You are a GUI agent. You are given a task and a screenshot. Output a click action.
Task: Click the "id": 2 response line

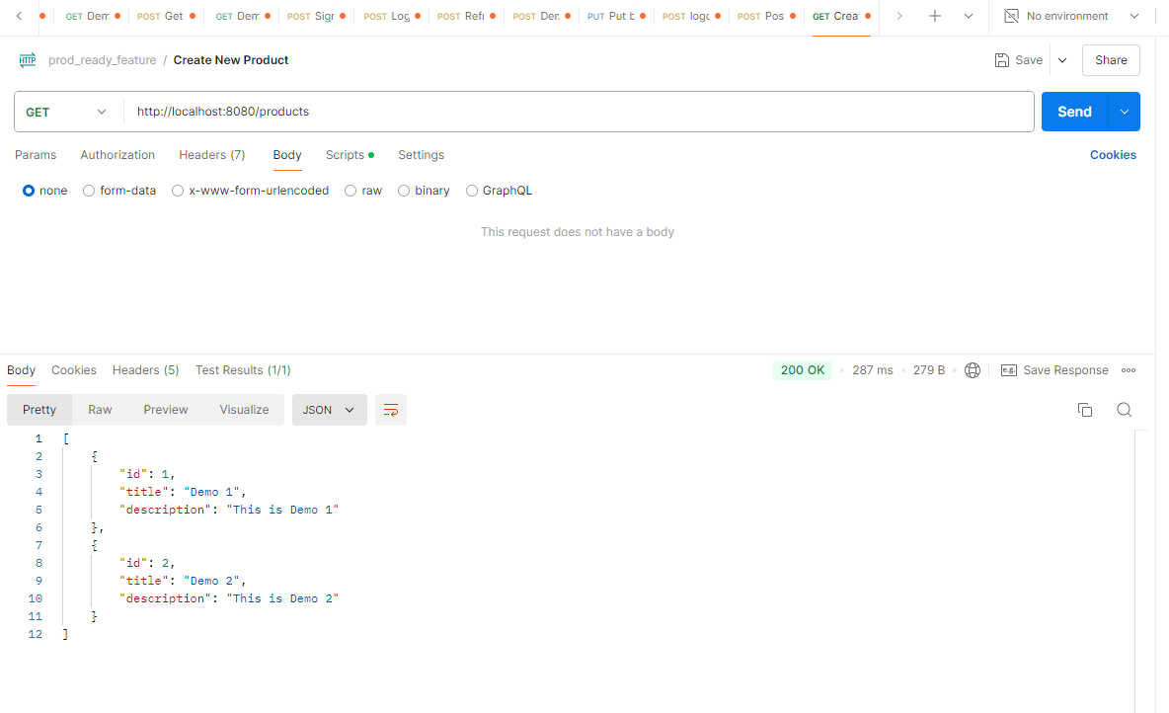click(x=147, y=563)
